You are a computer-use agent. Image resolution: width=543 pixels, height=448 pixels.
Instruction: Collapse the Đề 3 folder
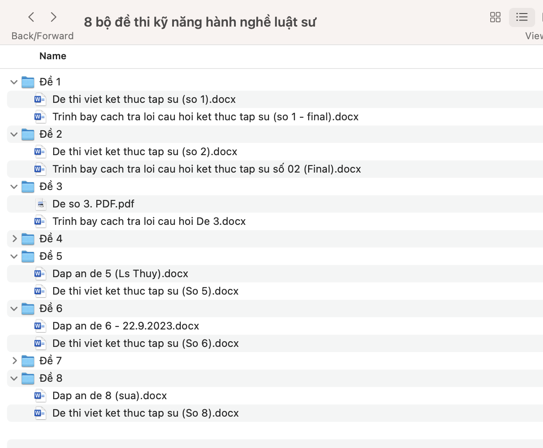[14, 187]
